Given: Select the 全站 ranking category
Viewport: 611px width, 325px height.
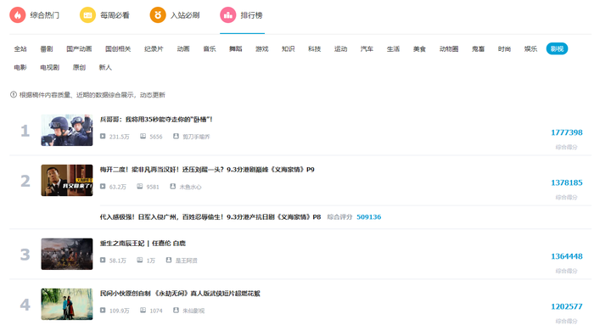Looking at the screenshot, I should [x=20, y=48].
